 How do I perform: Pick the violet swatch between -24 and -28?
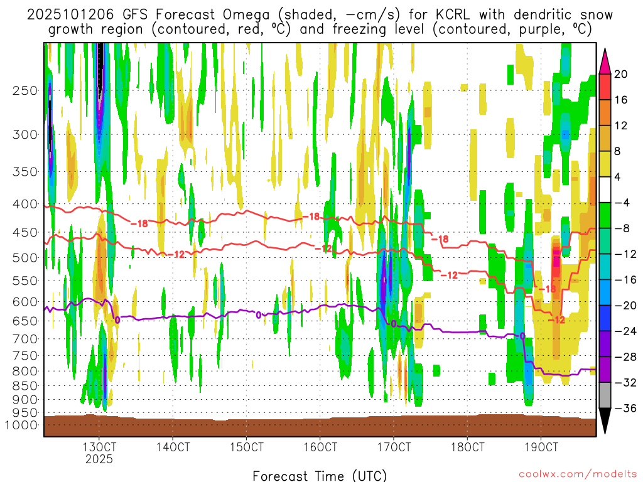tap(605, 344)
